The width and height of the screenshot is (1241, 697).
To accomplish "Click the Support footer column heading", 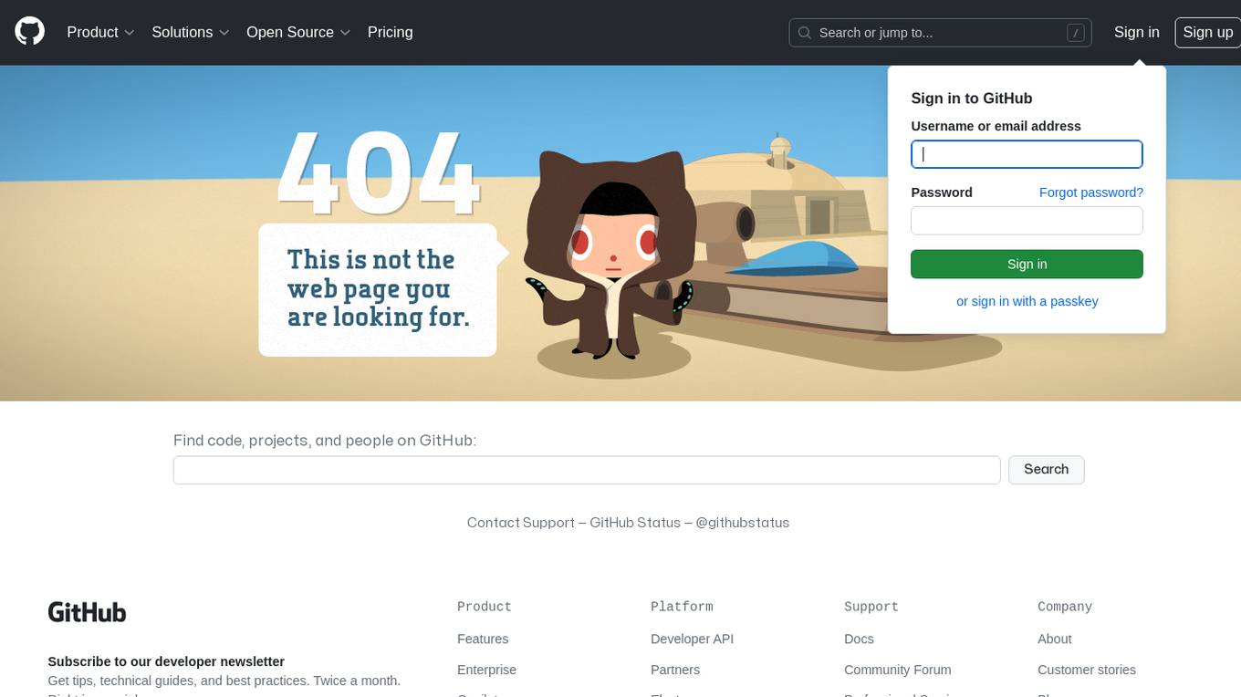I will click(x=871, y=607).
